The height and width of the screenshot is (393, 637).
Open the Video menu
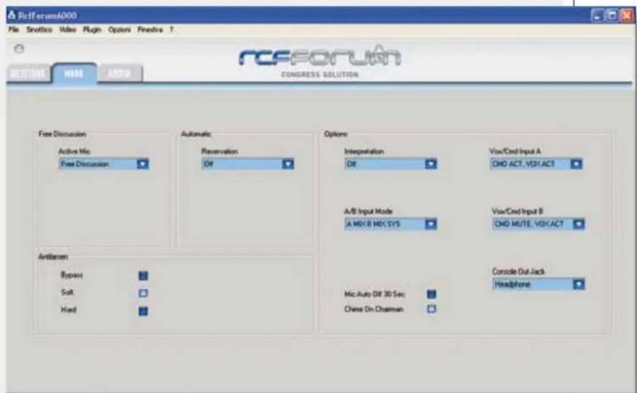tap(68, 29)
